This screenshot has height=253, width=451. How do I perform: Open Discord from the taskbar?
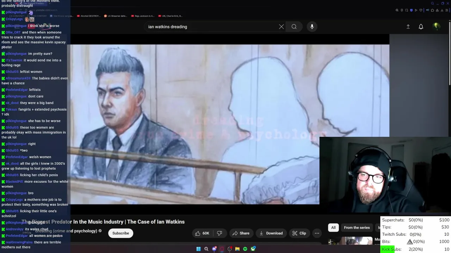click(214, 249)
